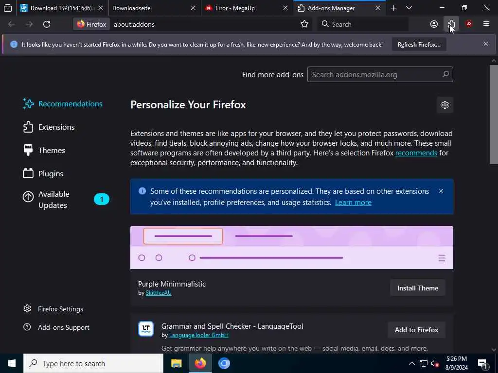Dismiss the personalized recommendations notice
Image resolution: width=498 pixels, height=373 pixels.
(x=441, y=191)
